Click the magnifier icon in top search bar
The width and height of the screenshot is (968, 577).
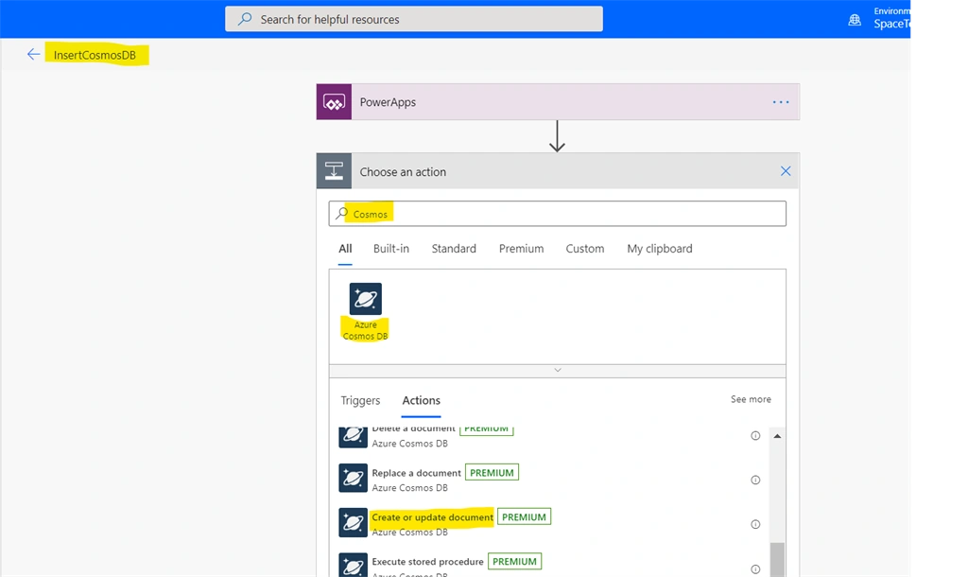tap(245, 19)
